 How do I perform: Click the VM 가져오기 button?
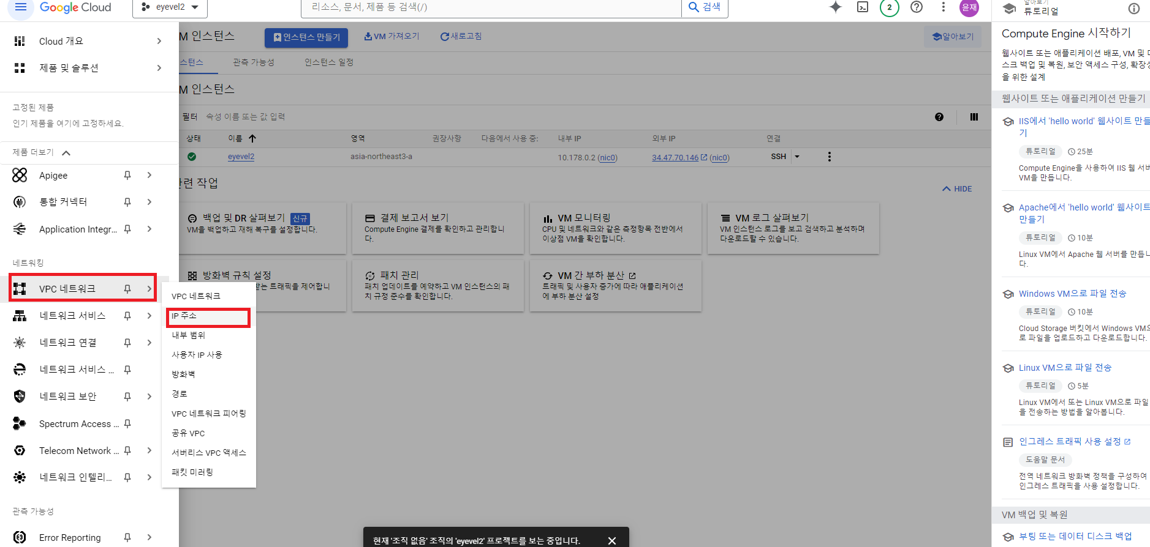click(x=392, y=37)
